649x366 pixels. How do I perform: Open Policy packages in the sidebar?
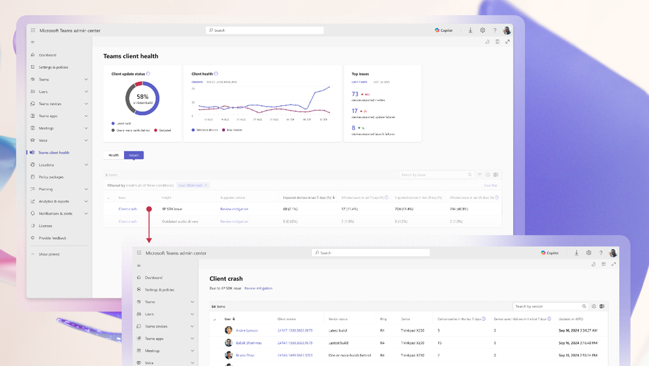(51, 177)
